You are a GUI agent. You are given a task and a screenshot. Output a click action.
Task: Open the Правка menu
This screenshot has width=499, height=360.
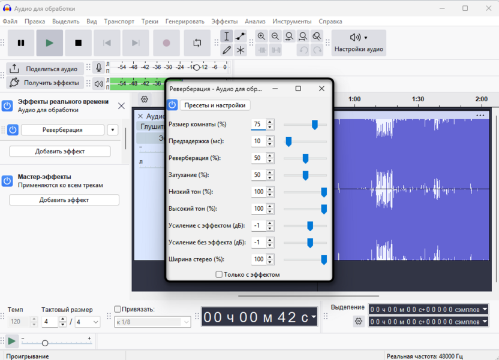click(x=35, y=22)
